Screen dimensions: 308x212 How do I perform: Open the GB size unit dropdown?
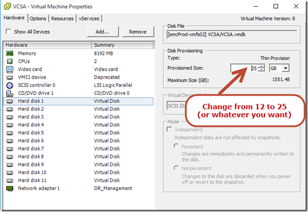point(286,68)
